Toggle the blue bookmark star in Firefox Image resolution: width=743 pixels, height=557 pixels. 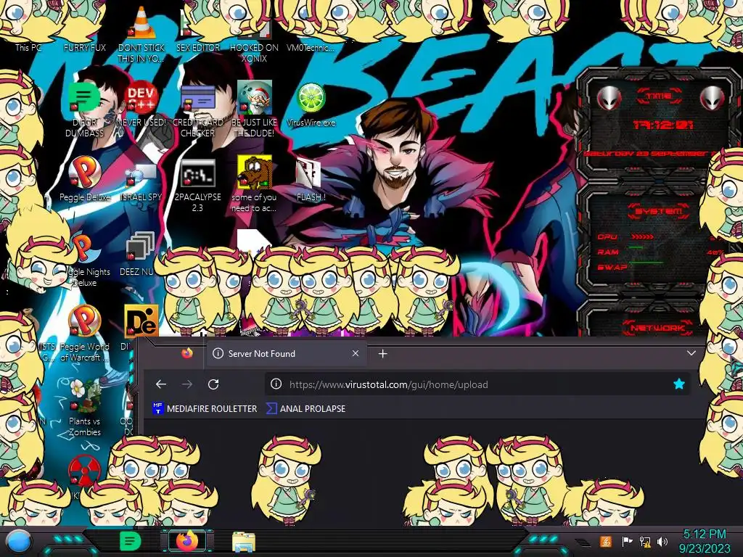[x=679, y=384]
